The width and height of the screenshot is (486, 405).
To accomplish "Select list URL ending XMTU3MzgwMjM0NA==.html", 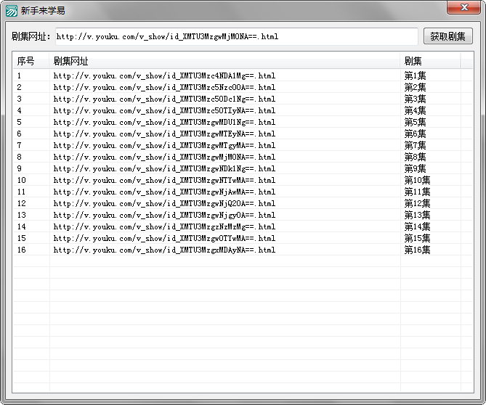I will [x=164, y=157].
